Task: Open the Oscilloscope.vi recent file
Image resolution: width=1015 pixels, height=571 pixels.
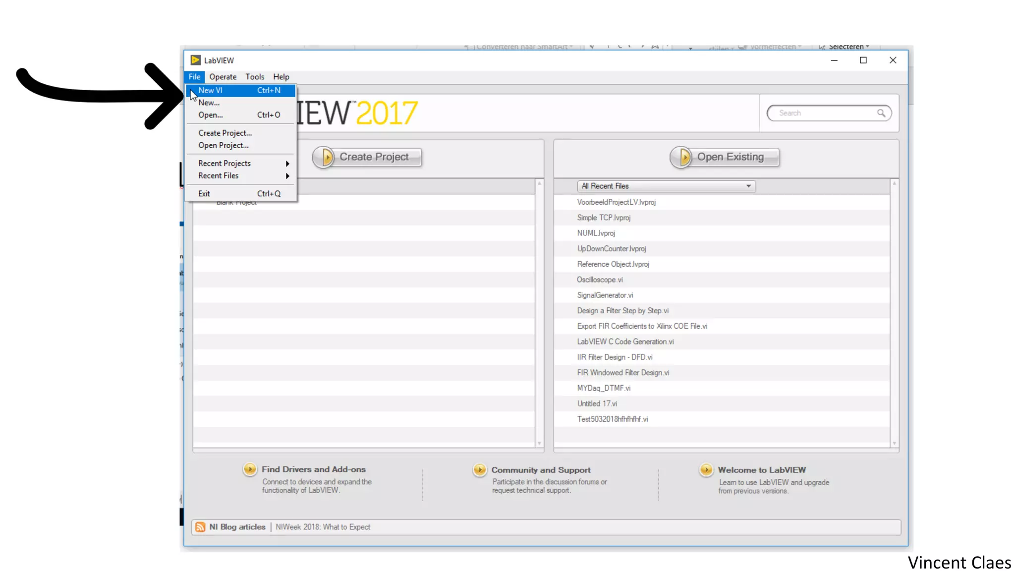Action: [x=600, y=280]
